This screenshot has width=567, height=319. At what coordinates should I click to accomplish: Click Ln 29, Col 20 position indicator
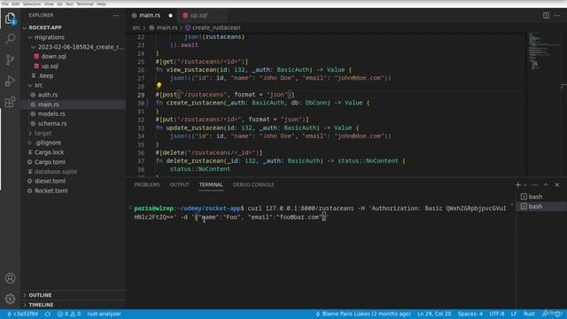[434, 314]
